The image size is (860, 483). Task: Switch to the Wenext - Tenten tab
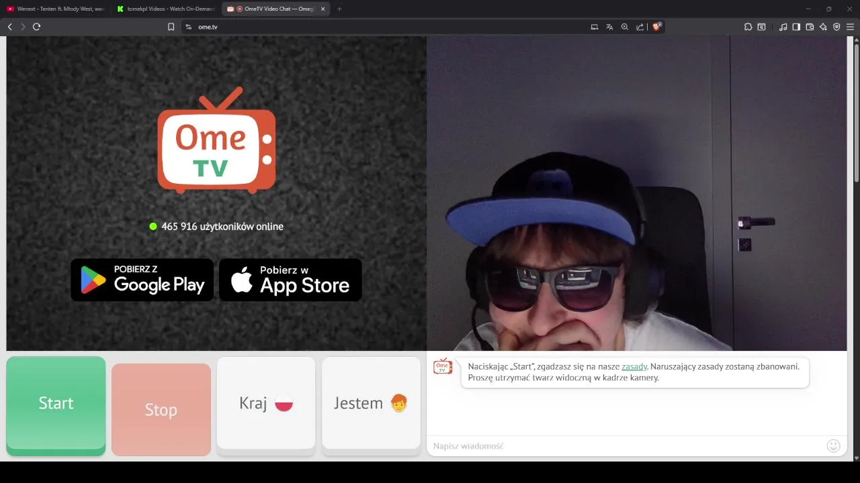55,9
